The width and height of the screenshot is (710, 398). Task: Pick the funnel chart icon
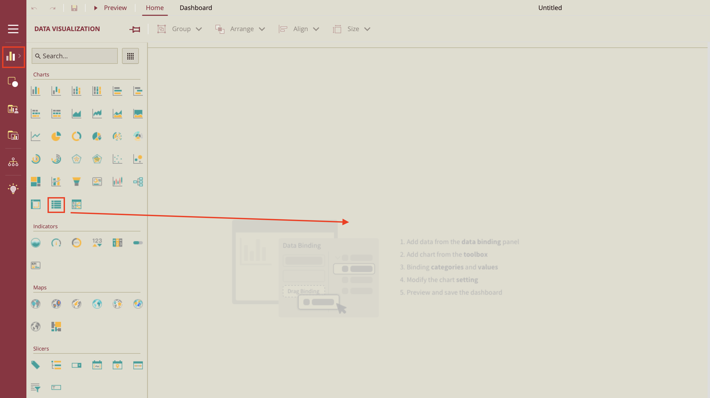pos(76,182)
